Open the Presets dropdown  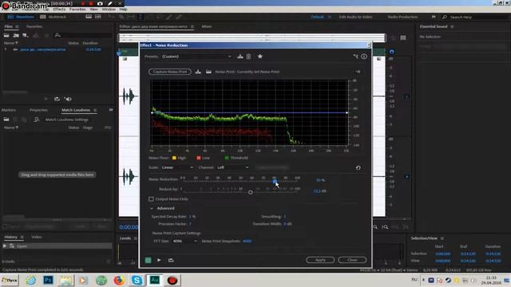tap(196, 57)
